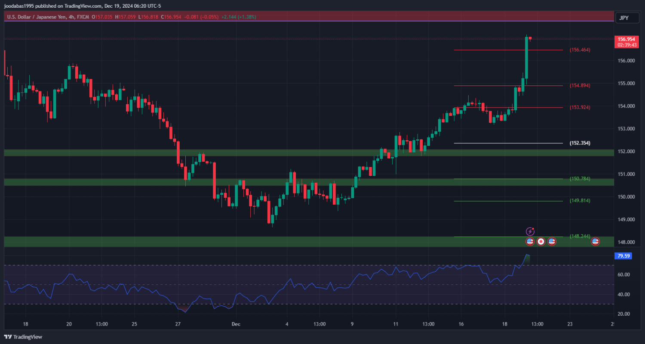The image size is (645, 344).
Task: Click the red supply zone at chart top
Action: (301, 16)
